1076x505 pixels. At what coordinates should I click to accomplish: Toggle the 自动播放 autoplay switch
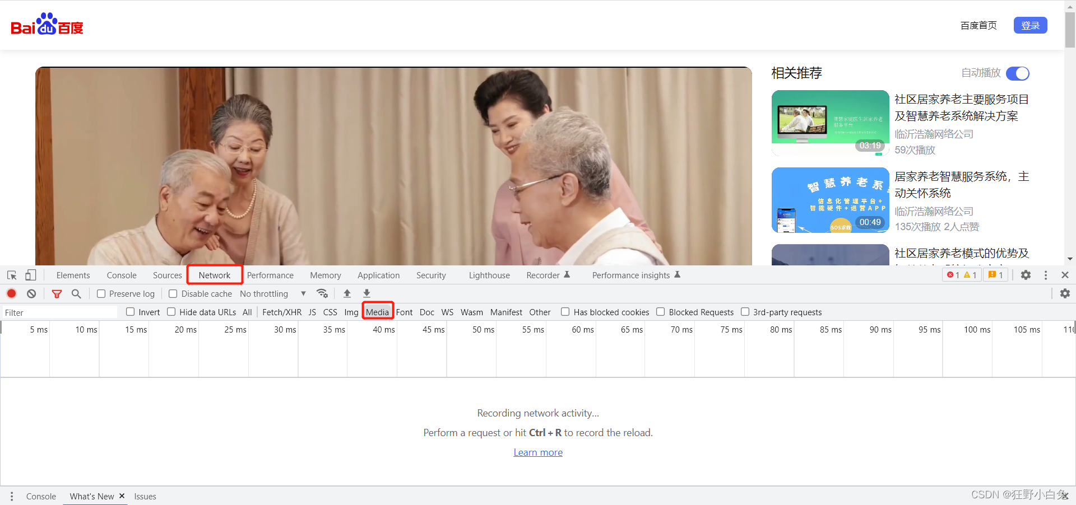(x=1018, y=73)
